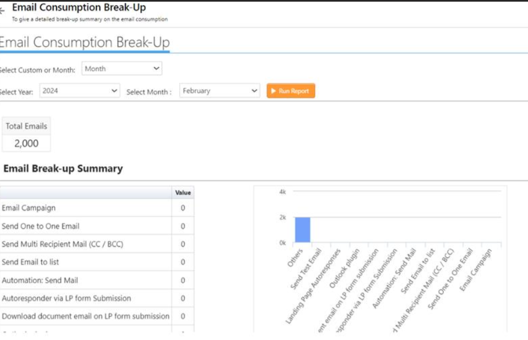528x340 pixels.
Task: Open the Custom or Month dropdown
Action: pos(122,69)
